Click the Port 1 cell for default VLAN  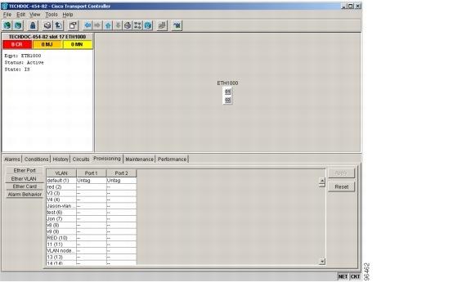(92, 181)
